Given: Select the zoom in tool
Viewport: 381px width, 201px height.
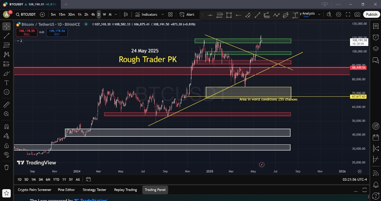Looking at the screenshot, I should [x=7, y=114].
